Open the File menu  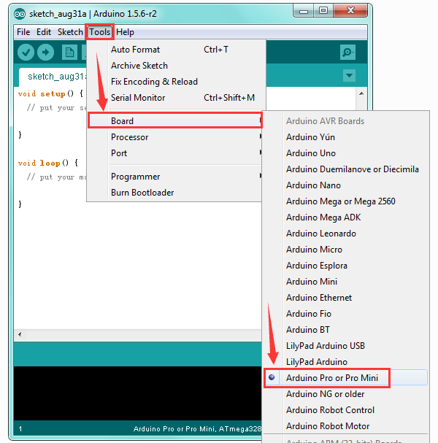(23, 32)
